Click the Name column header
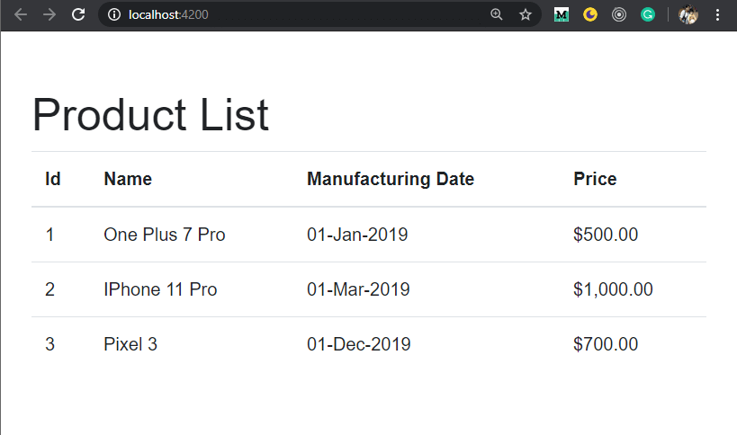The image size is (737, 435). tap(128, 179)
